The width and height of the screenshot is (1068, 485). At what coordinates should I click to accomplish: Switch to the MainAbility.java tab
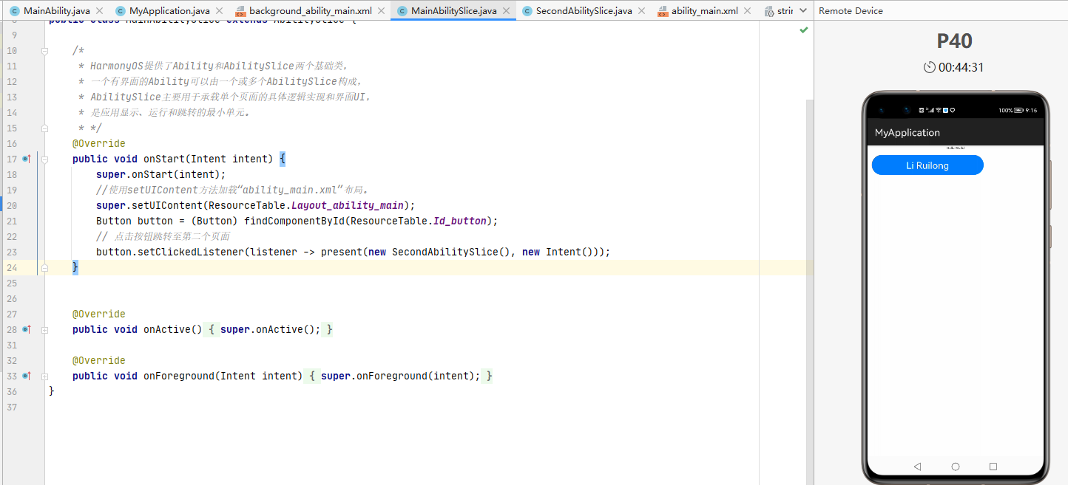[x=56, y=11]
